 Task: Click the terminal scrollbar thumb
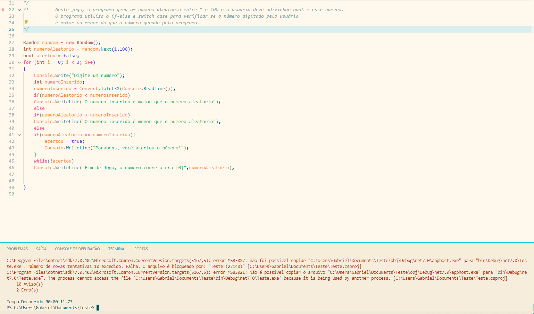coord(533,308)
